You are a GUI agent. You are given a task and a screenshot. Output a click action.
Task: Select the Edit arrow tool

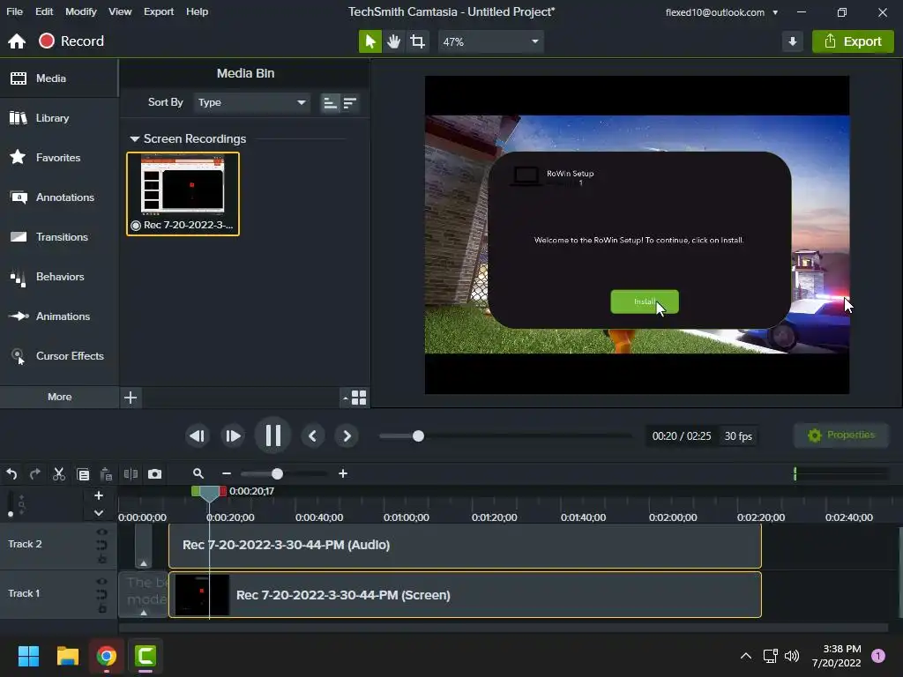click(369, 41)
